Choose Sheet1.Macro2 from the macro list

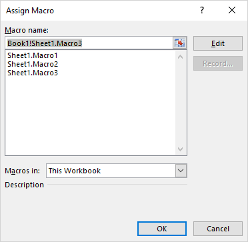tap(33, 64)
